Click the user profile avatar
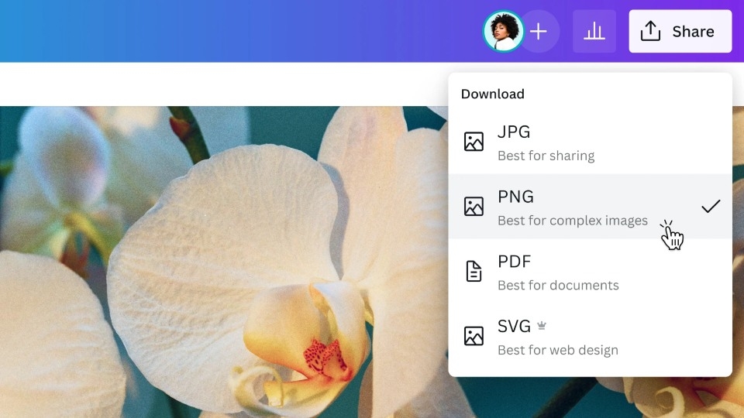Viewport: 744px width, 418px height. coord(504,31)
